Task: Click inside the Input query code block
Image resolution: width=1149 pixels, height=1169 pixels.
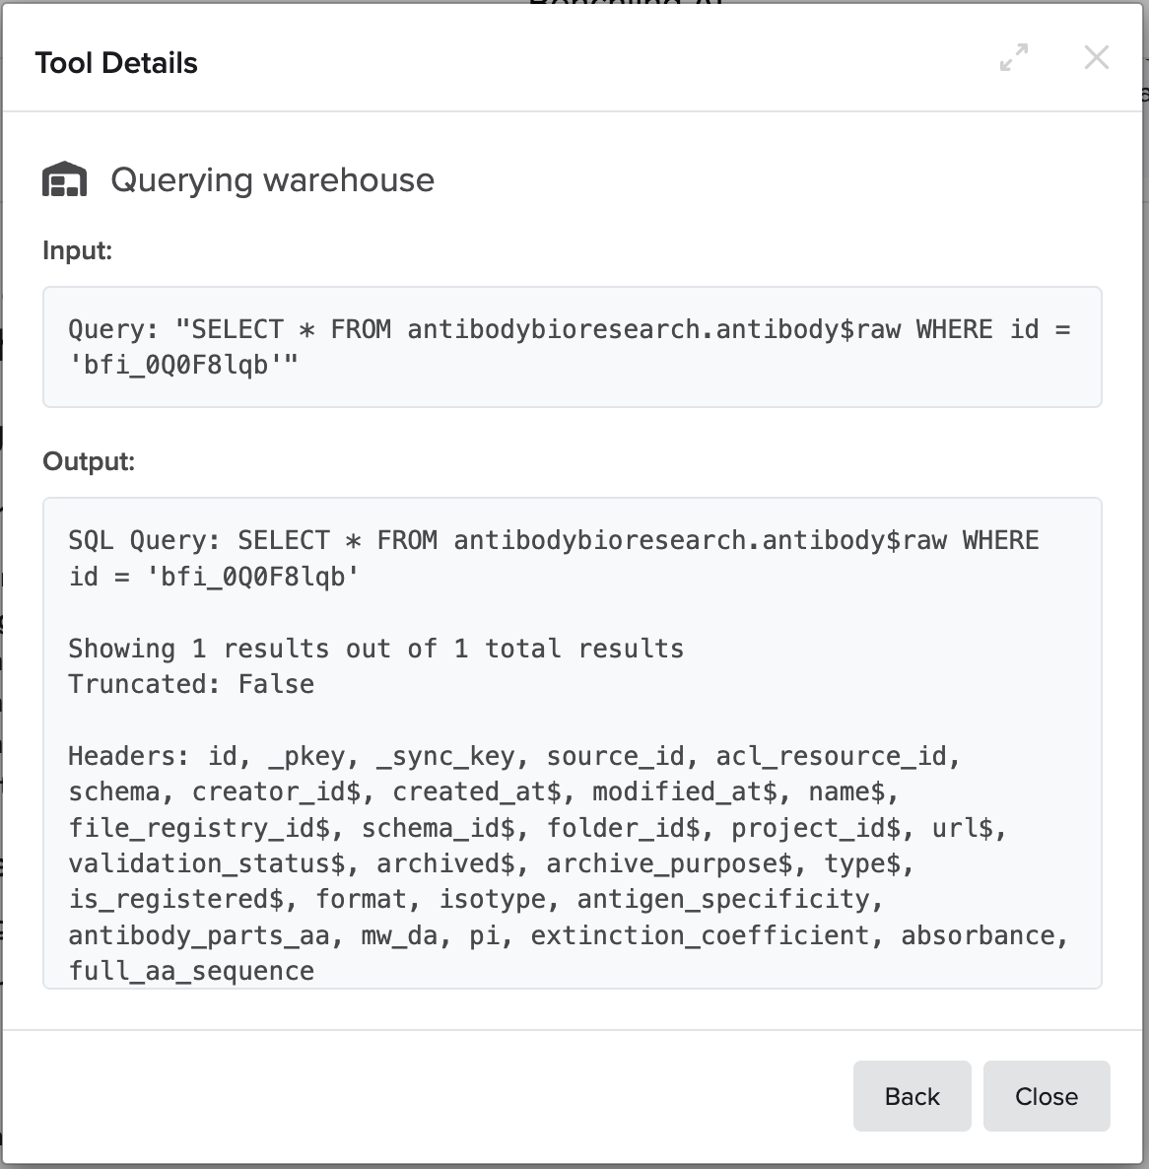Action: click(572, 347)
